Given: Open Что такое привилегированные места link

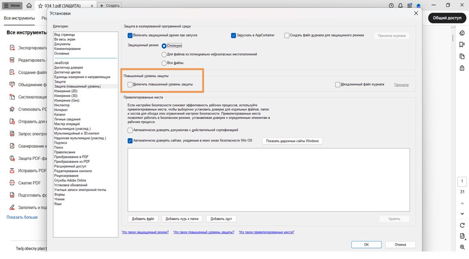Looking at the screenshot, I should click(266, 232).
